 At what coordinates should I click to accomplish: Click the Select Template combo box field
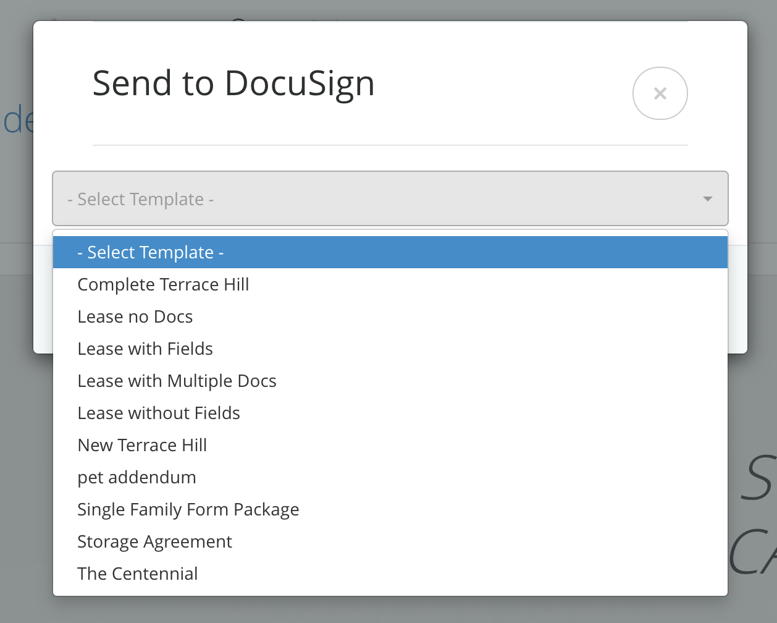[371, 199]
